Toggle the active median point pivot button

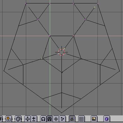[x=50, y=119]
